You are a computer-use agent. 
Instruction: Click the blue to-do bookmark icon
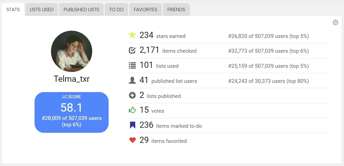[132, 125]
